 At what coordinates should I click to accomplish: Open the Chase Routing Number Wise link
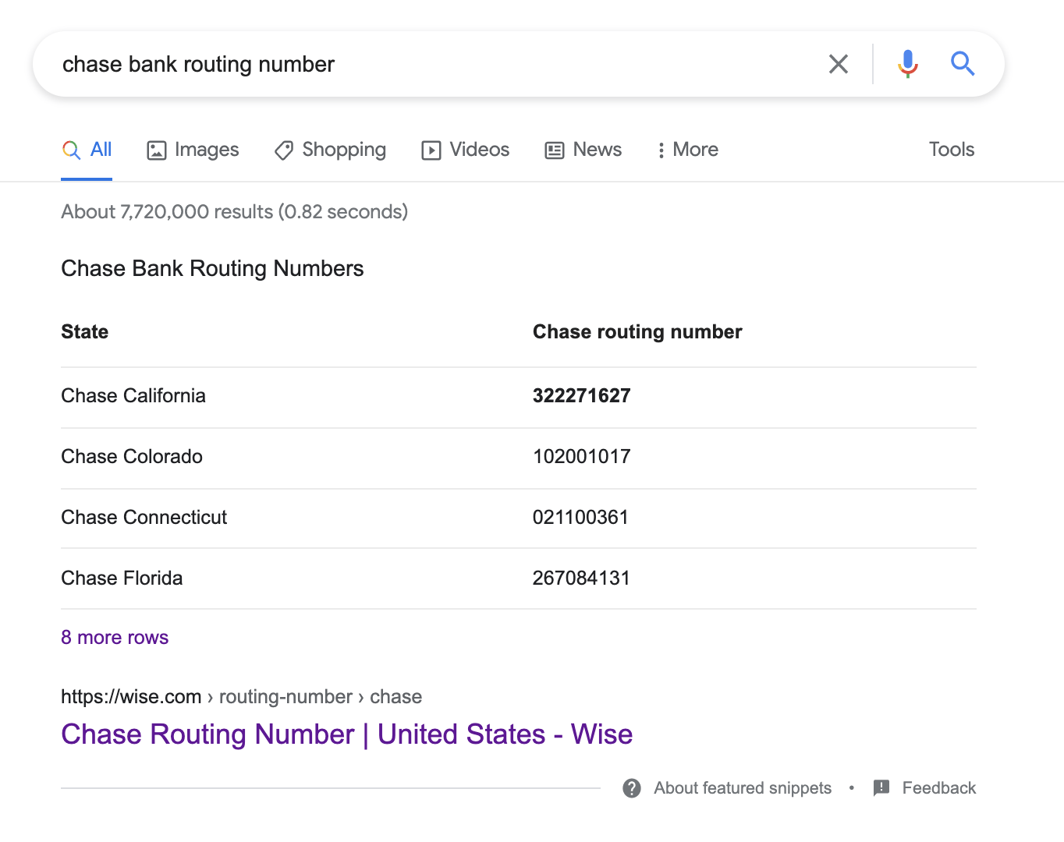point(346,734)
